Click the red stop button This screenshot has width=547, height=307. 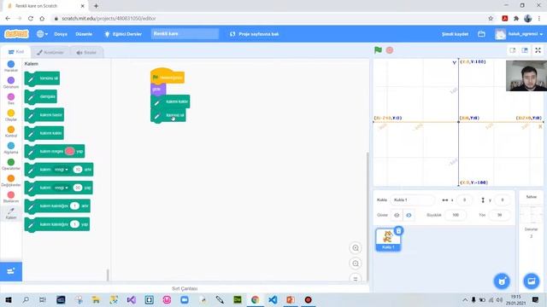[390, 50]
